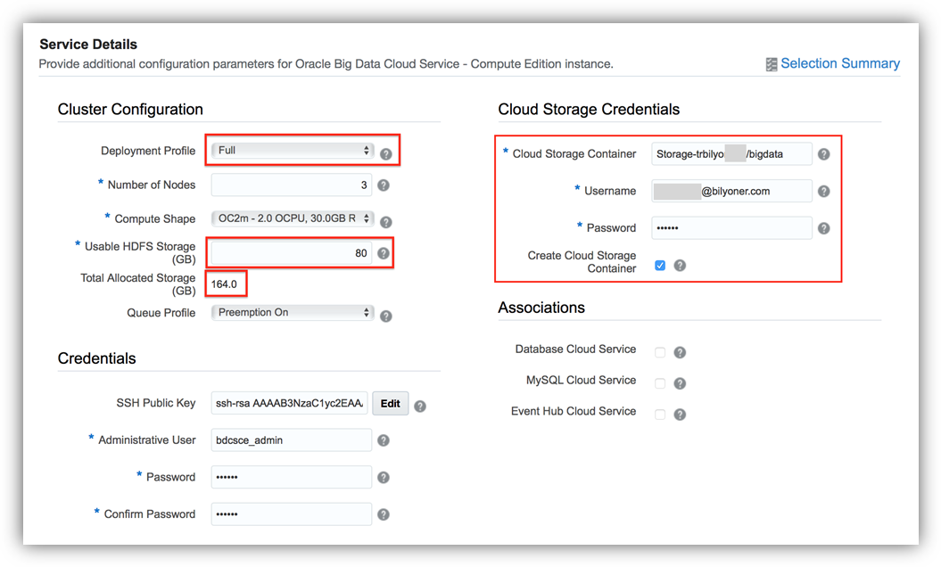Click the Selection Summary list icon
Image resolution: width=941 pixels, height=567 pixels.
coord(772,64)
